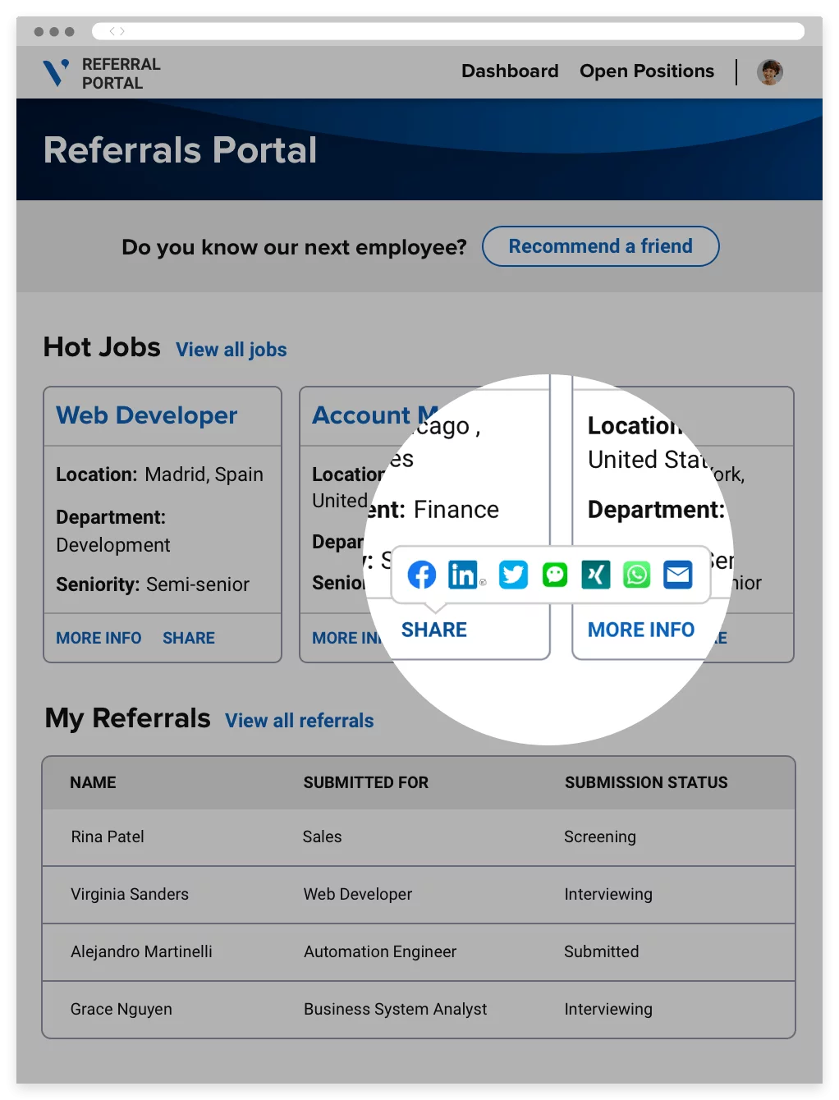Share job via Twitter bird icon

(x=513, y=575)
